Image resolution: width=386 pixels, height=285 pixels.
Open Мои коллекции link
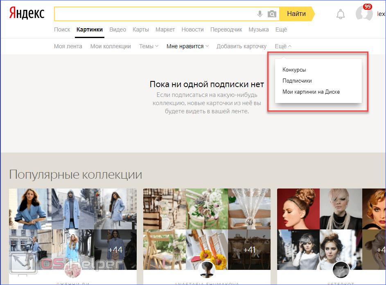pos(111,46)
